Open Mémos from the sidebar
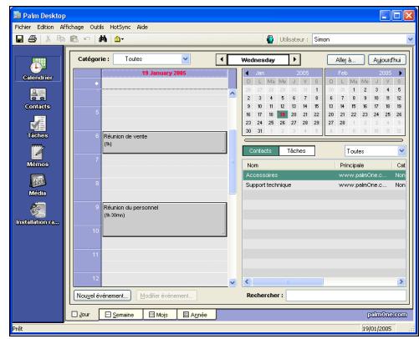Screen dimensions: 419x339 [x=38, y=156]
